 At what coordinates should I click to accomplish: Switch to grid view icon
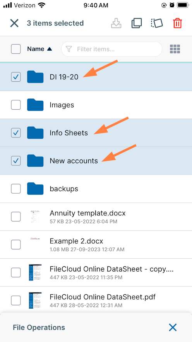click(x=175, y=49)
